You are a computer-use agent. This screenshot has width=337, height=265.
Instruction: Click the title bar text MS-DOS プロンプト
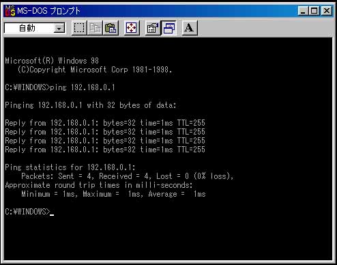point(48,11)
